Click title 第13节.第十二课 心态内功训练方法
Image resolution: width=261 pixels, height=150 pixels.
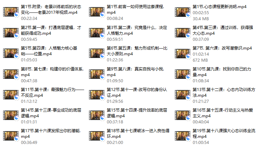click(x=224, y=92)
